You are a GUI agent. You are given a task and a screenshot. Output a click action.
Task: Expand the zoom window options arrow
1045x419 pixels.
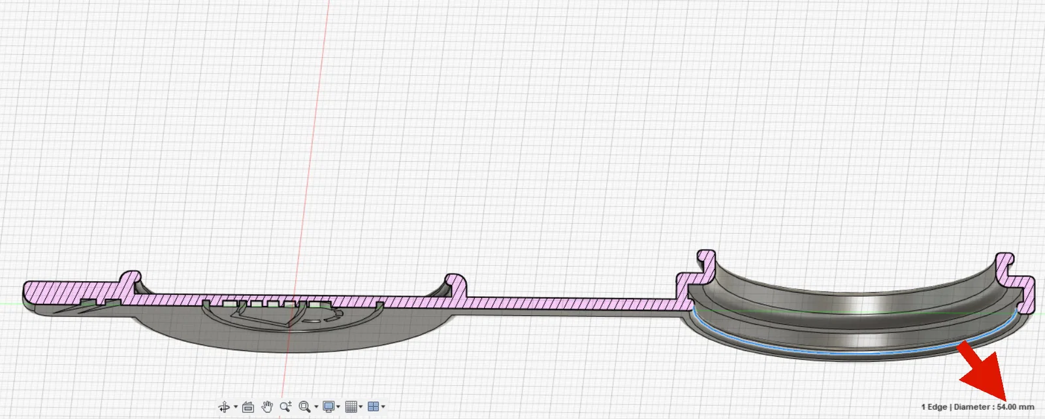pos(316,407)
